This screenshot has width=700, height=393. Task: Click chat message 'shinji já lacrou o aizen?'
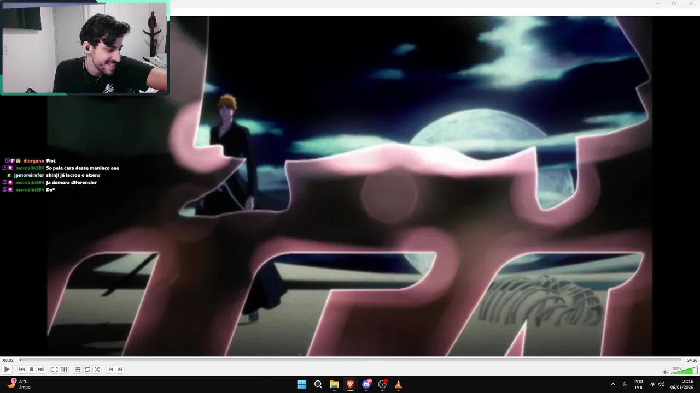tap(73, 175)
